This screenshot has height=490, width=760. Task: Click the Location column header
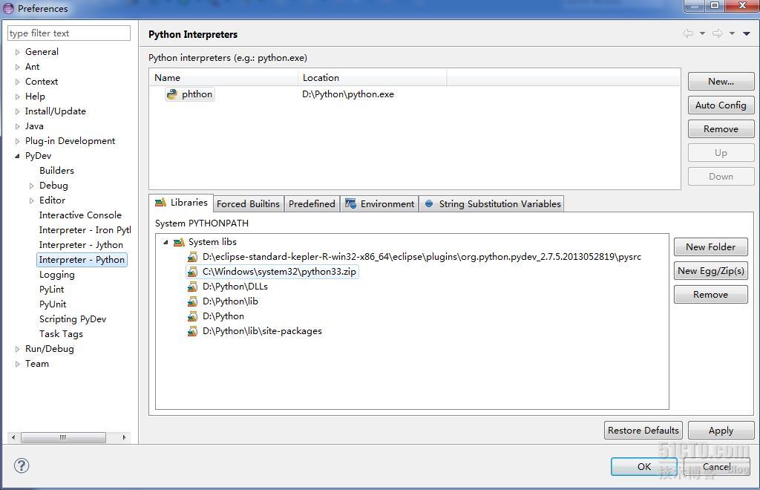[373, 77]
